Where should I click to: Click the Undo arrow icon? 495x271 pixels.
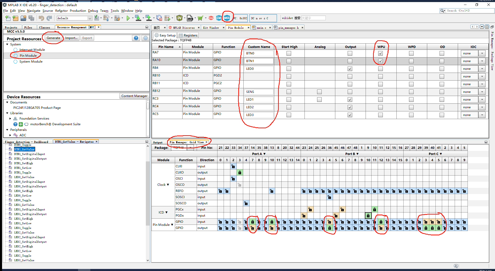coord(41,18)
